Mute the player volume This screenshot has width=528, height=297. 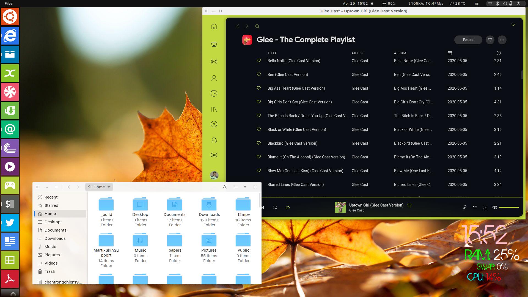coord(494,208)
